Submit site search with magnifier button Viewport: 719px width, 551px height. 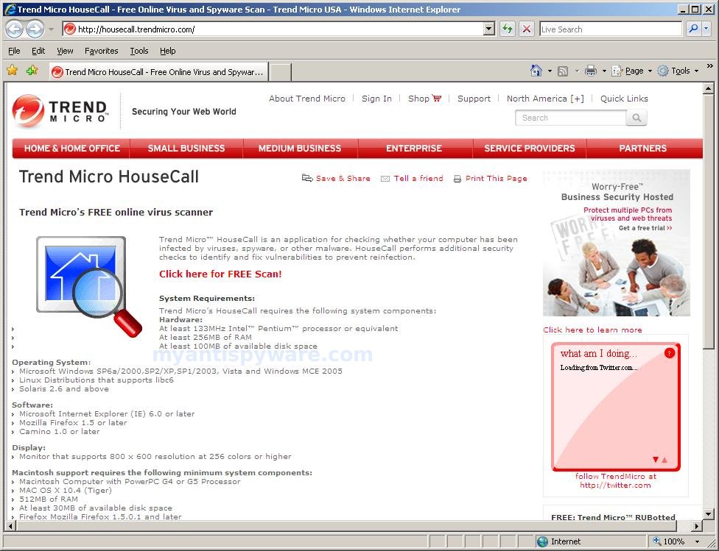[636, 118]
